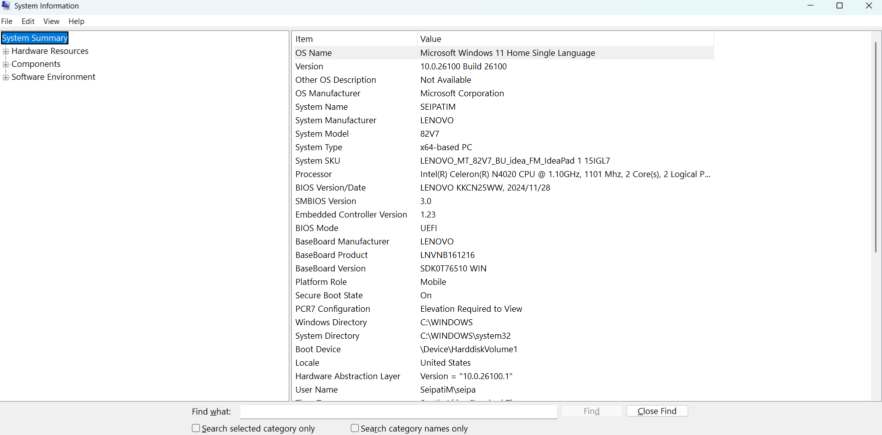882x435 pixels.
Task: Click value 'C:\WINDOWS\system32'
Action: (465, 336)
